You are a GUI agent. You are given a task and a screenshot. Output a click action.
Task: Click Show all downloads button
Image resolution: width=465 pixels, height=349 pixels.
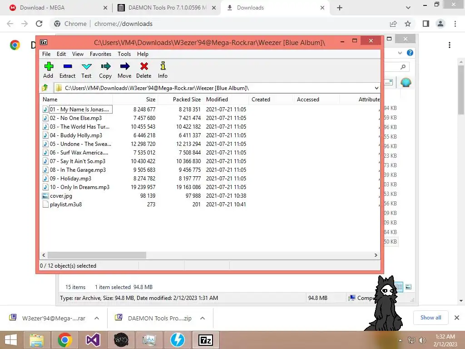(430, 318)
